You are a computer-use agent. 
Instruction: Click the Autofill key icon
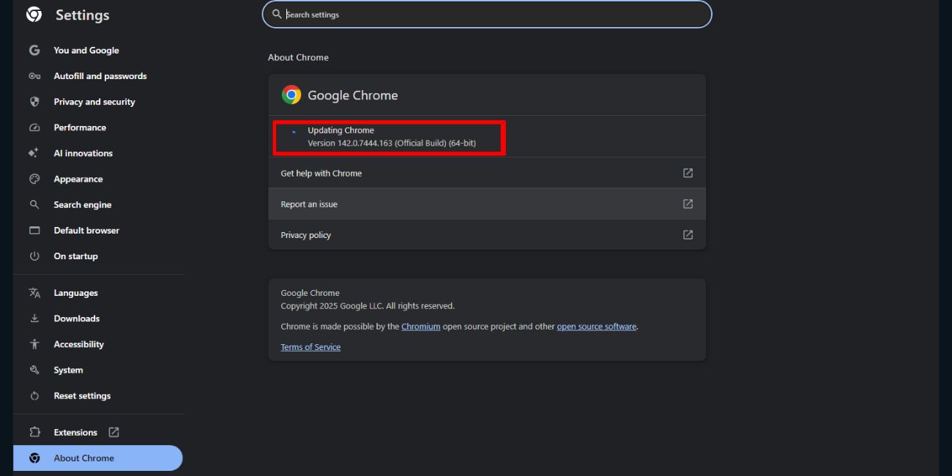click(34, 75)
